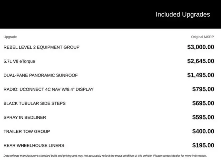
Task: Click the $2,645.00 price value
Action: [201, 61]
